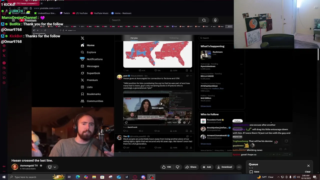Download the video
Image resolution: width=320 pixels, height=180 pixels.
(x=224, y=167)
